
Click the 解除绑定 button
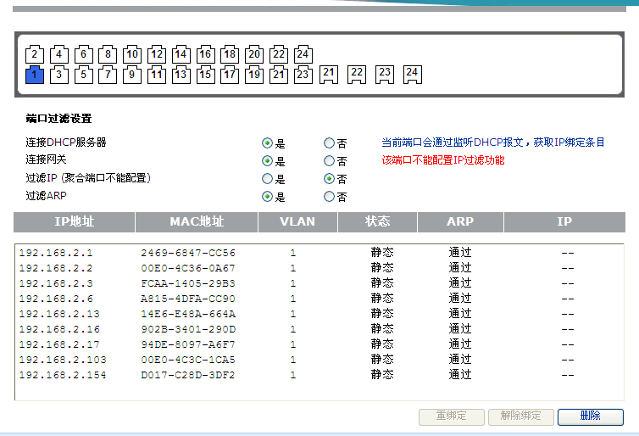coord(521,416)
